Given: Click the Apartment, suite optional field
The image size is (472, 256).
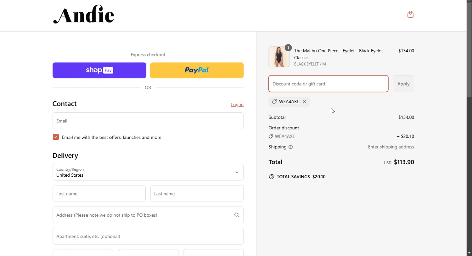Looking at the screenshot, I should click(x=148, y=236).
